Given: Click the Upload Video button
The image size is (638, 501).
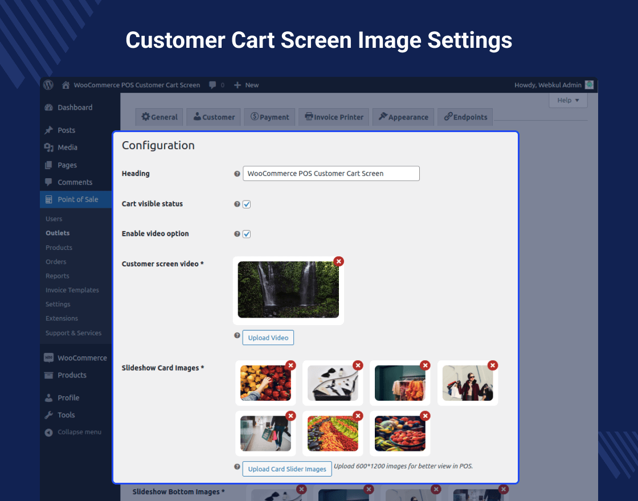Looking at the screenshot, I should (268, 337).
